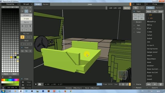Select the move brush tool icon

(22, 26)
